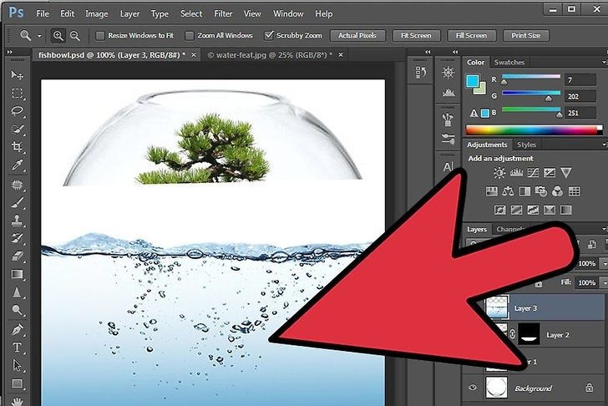Uncheck the Scrubby Zoom checkbox
Screen dimensions: 608x406
[x=269, y=36]
